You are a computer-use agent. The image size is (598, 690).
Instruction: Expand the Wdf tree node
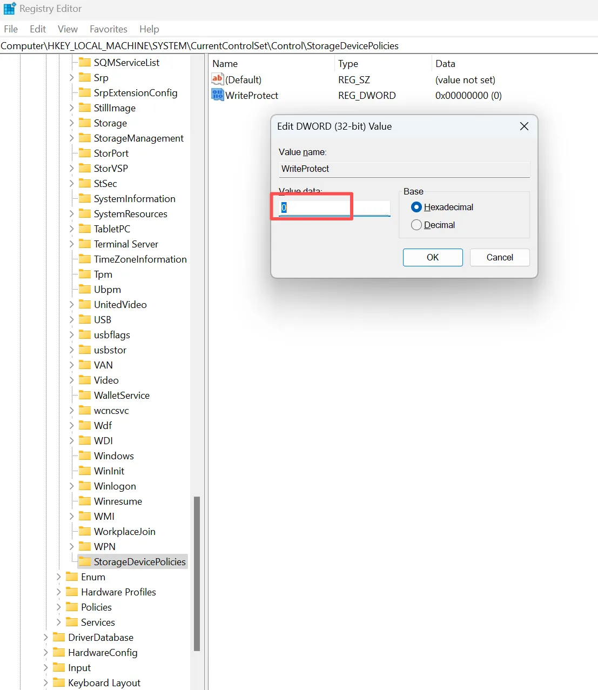tap(71, 425)
